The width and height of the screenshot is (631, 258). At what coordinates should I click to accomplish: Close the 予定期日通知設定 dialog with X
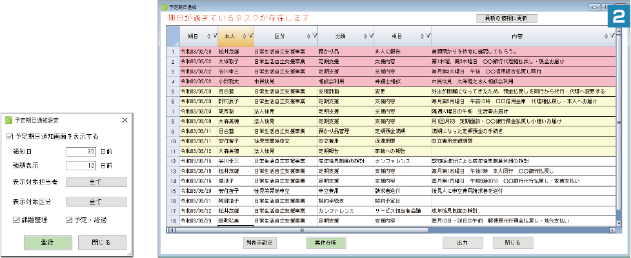coord(124,120)
